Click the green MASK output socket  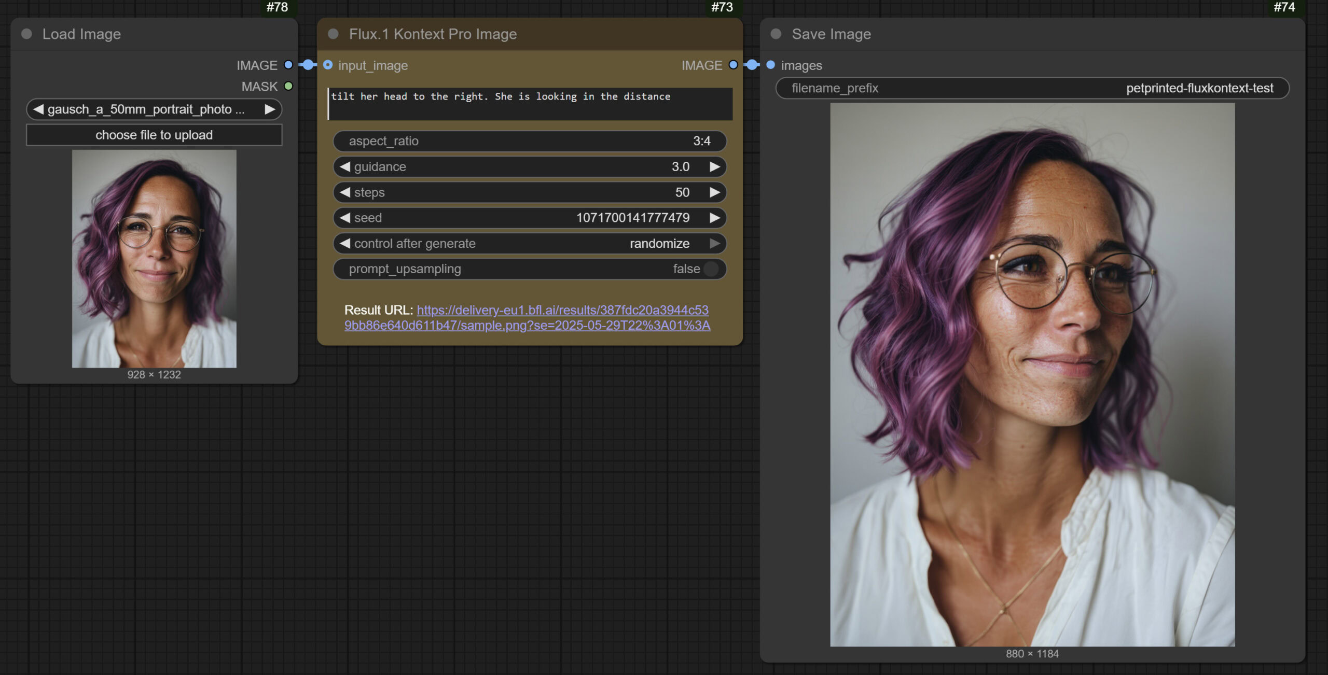coord(288,86)
